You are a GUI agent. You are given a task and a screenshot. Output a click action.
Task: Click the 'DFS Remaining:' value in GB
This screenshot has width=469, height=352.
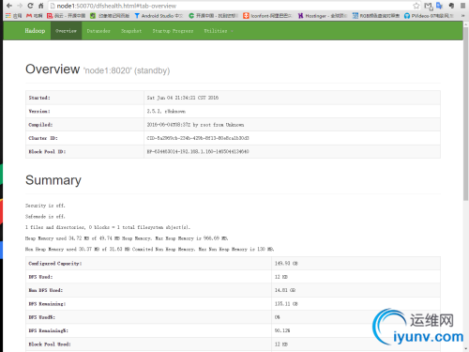pyautogui.click(x=286, y=304)
